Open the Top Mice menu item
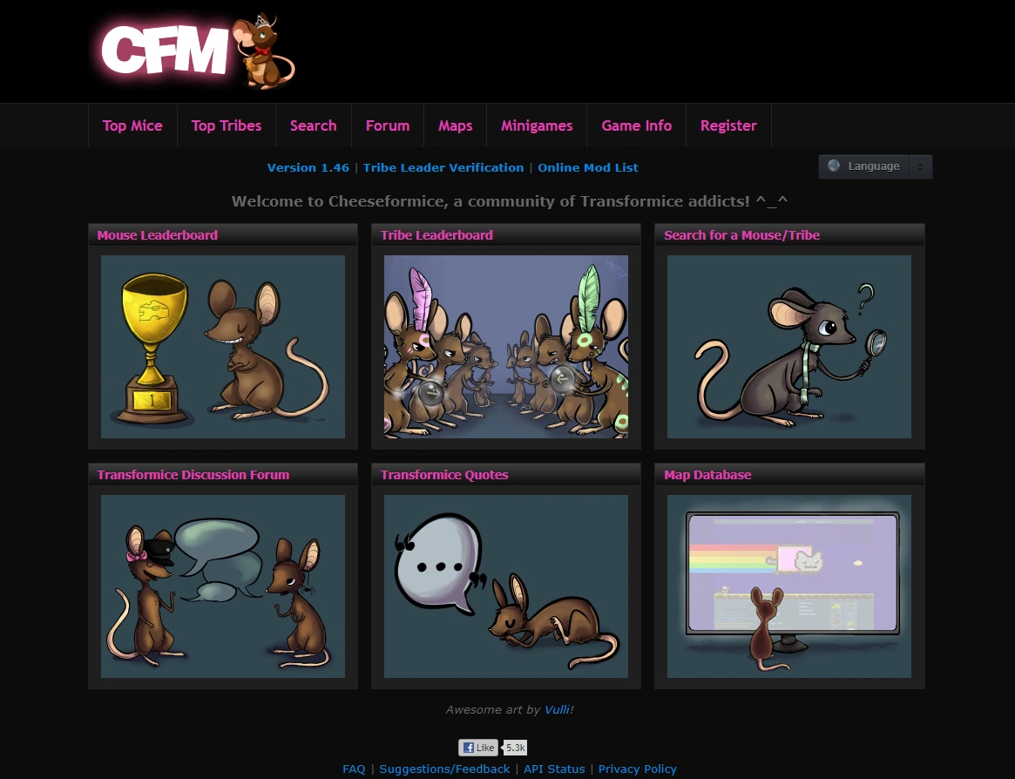1015x779 pixels. (132, 125)
